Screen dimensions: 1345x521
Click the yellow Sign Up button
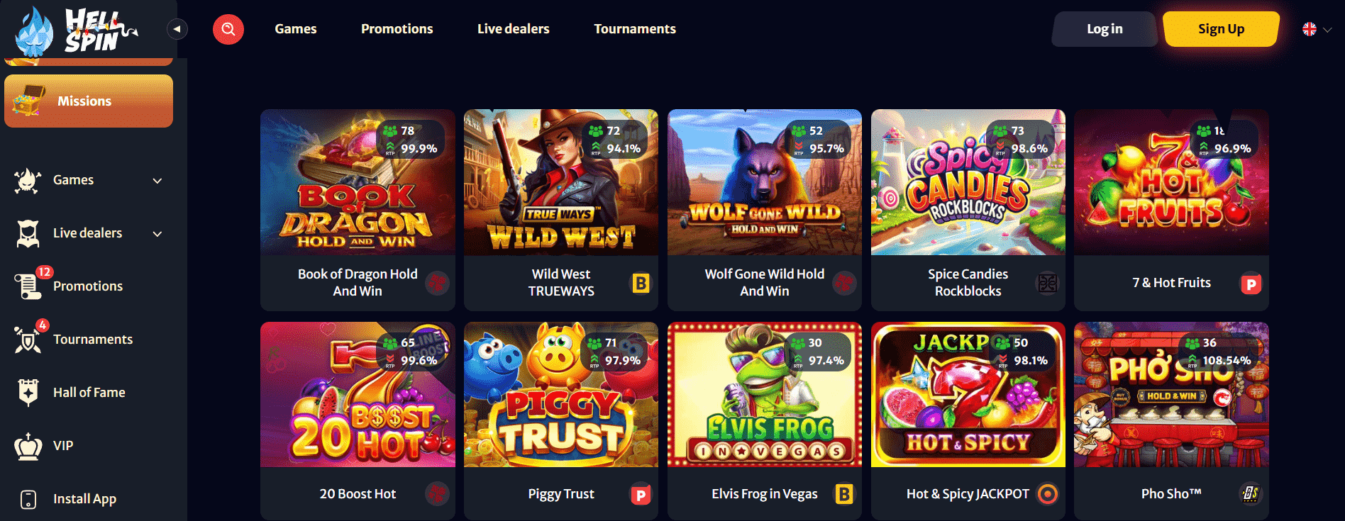[x=1221, y=29]
